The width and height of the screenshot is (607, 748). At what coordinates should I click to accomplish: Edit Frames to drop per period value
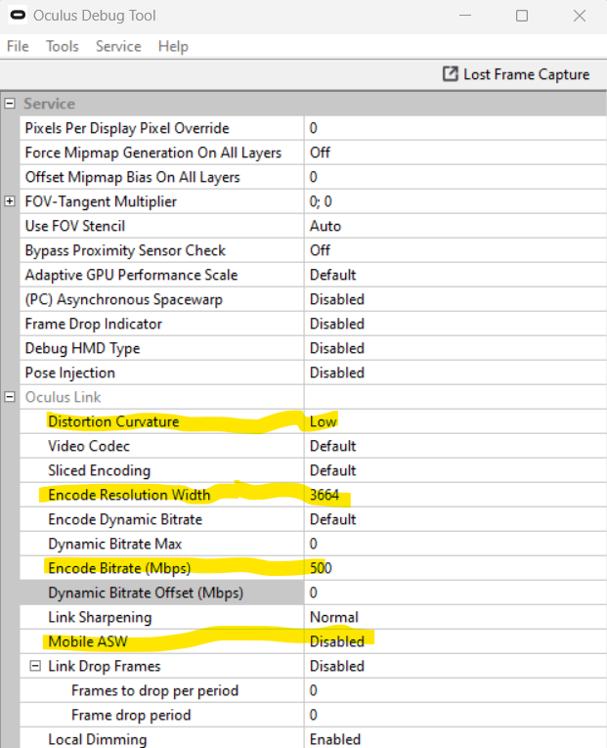[x=455, y=690]
